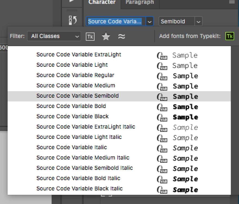
Task: Choose Source Code Variable Italic font
Action: pos(119,148)
